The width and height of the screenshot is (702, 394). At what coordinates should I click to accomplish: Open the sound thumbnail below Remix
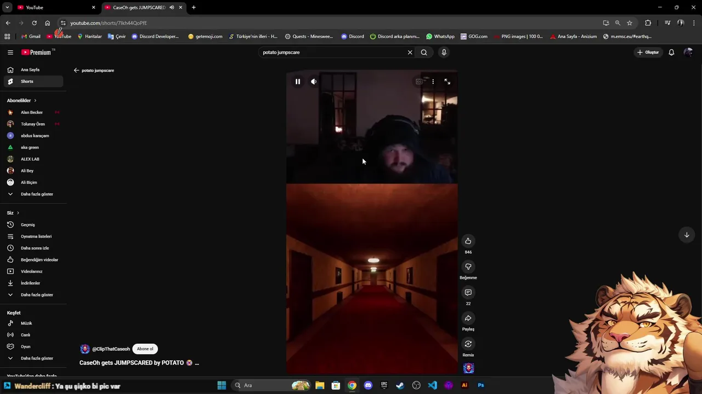click(x=468, y=368)
